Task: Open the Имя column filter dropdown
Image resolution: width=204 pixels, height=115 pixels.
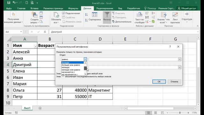Action: tap(35, 47)
